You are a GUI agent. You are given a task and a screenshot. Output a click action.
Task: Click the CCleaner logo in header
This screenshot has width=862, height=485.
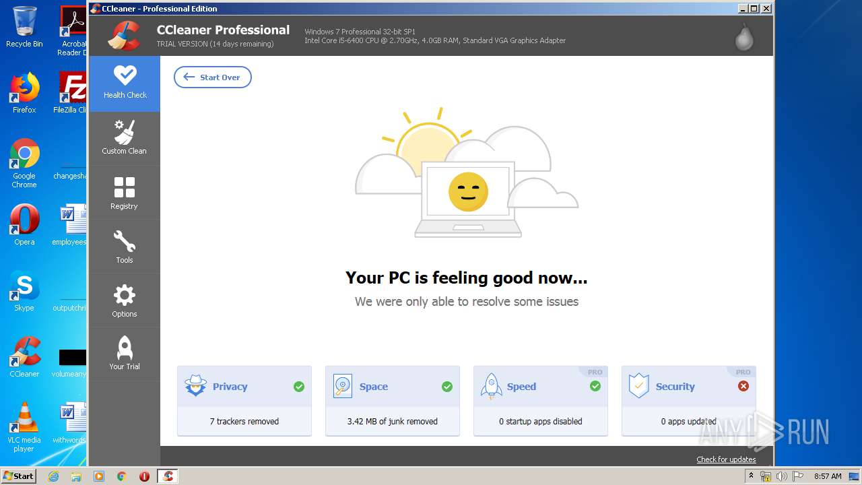pyautogui.click(x=125, y=36)
